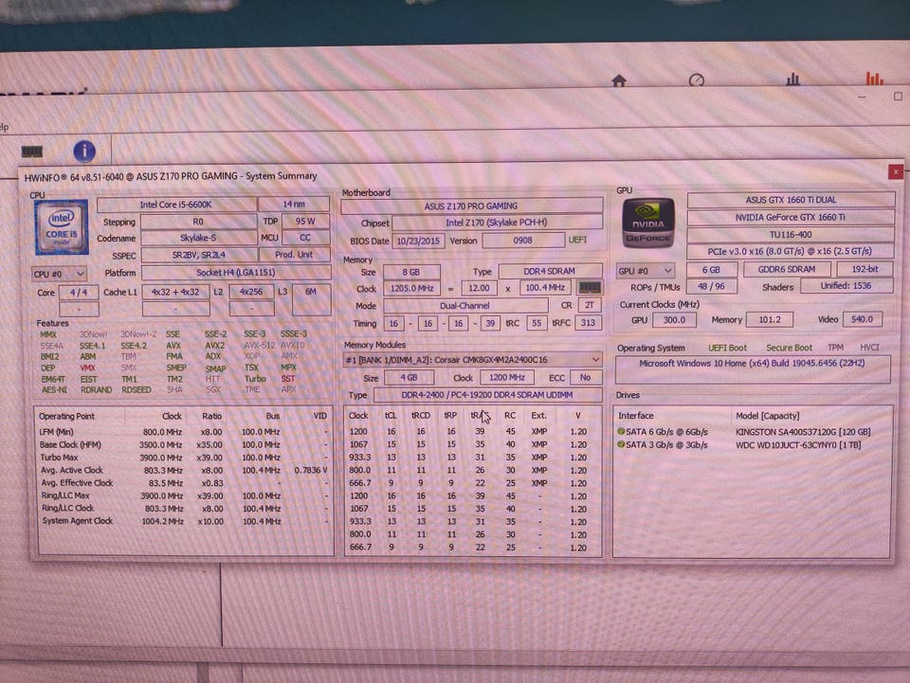The image size is (910, 683).
Task: Select the Base Clock (HFM) row
Action: point(185,444)
